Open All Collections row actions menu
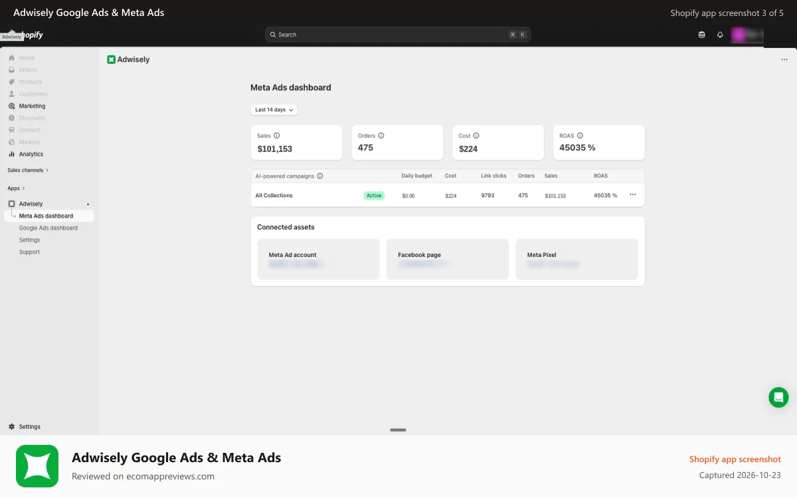Screen dimensions: 797x498 [632, 195]
